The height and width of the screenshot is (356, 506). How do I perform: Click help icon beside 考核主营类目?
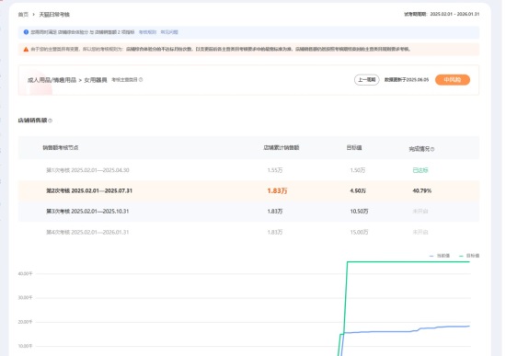pos(141,79)
